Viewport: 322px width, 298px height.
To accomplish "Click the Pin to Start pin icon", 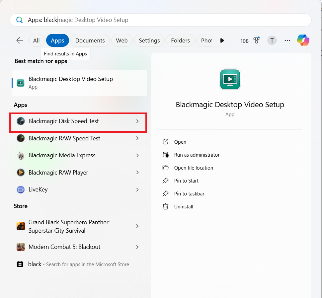I will click(x=166, y=181).
